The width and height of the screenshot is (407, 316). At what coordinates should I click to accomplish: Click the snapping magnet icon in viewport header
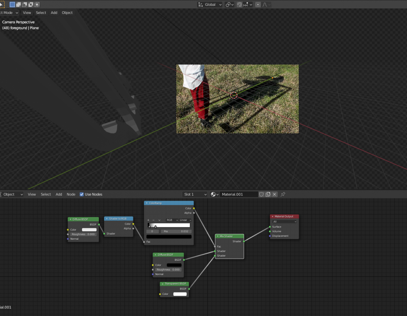pos(239,5)
